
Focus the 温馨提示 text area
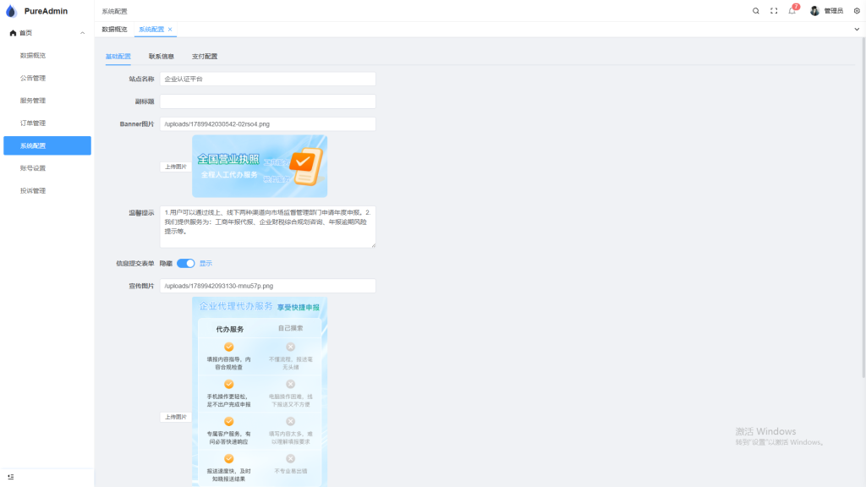coord(268,227)
